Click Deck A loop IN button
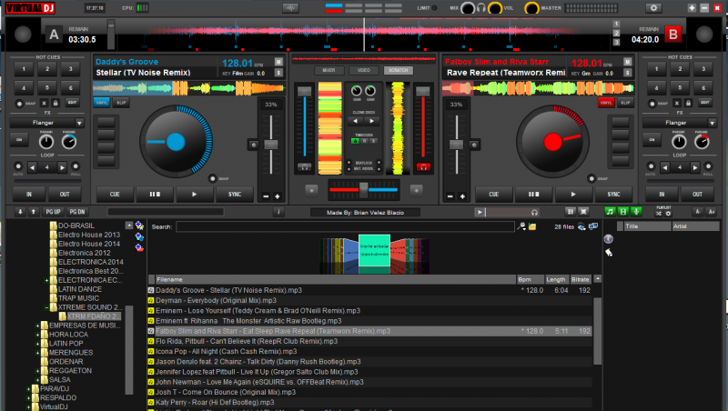728x411 pixels. (x=29, y=195)
